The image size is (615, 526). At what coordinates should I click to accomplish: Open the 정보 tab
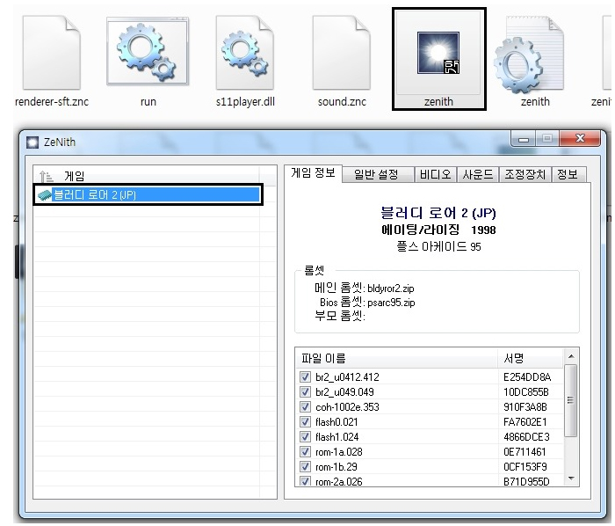click(568, 174)
